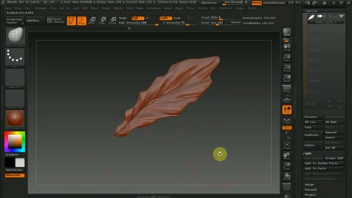Click the Scroll canvas icon
Screen dimensions: 352x198
click(x=287, y=48)
